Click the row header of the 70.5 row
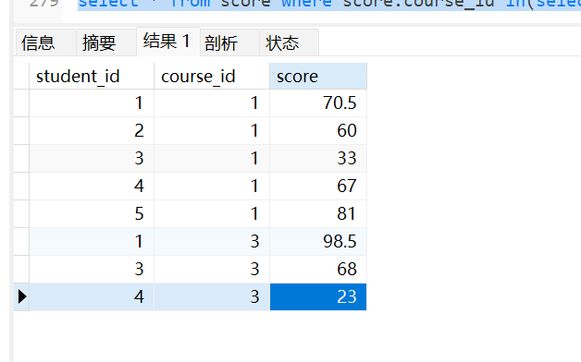 (x=21, y=103)
